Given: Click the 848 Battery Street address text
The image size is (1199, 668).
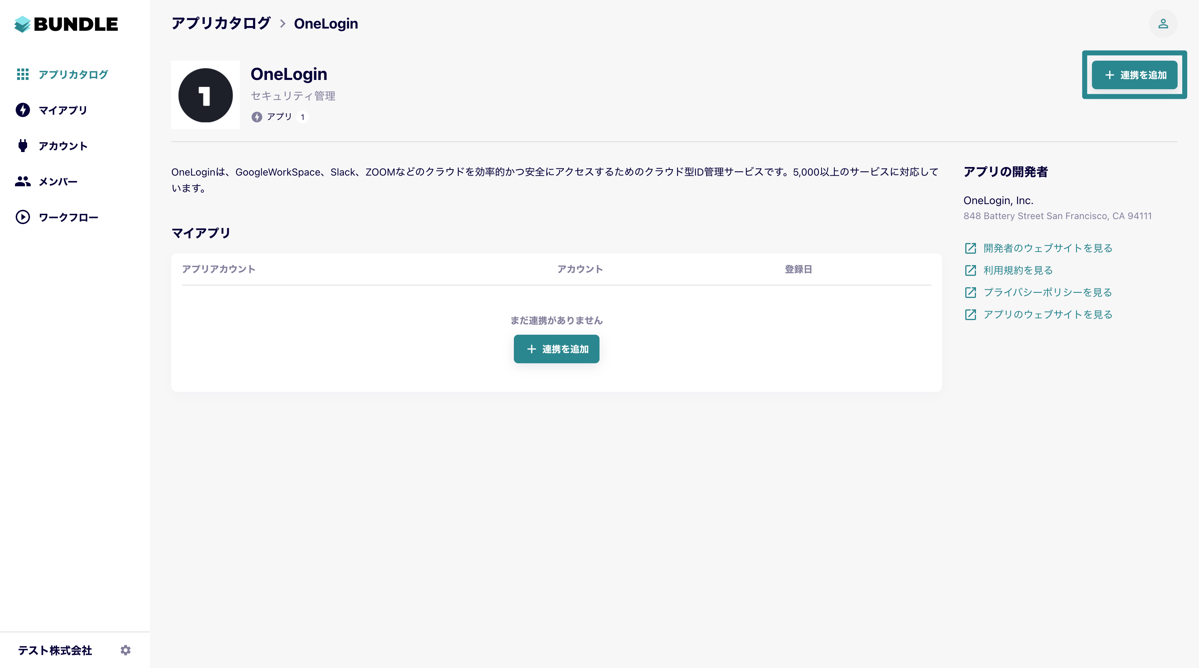Looking at the screenshot, I should (1057, 216).
